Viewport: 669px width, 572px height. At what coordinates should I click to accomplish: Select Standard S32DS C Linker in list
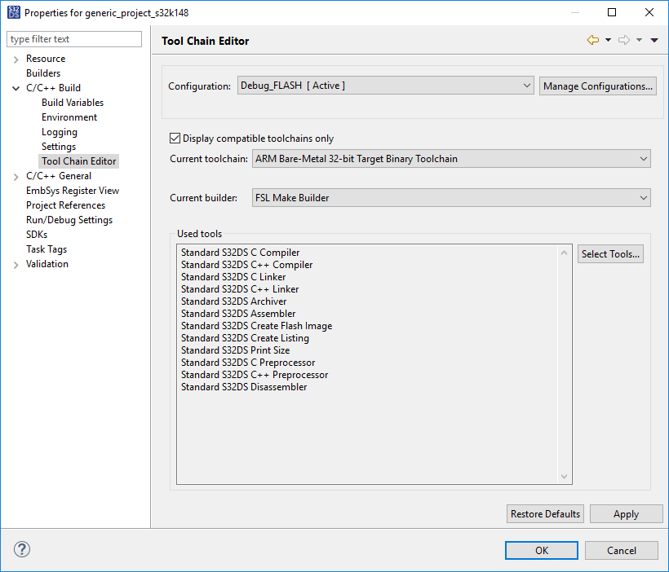pos(233,277)
